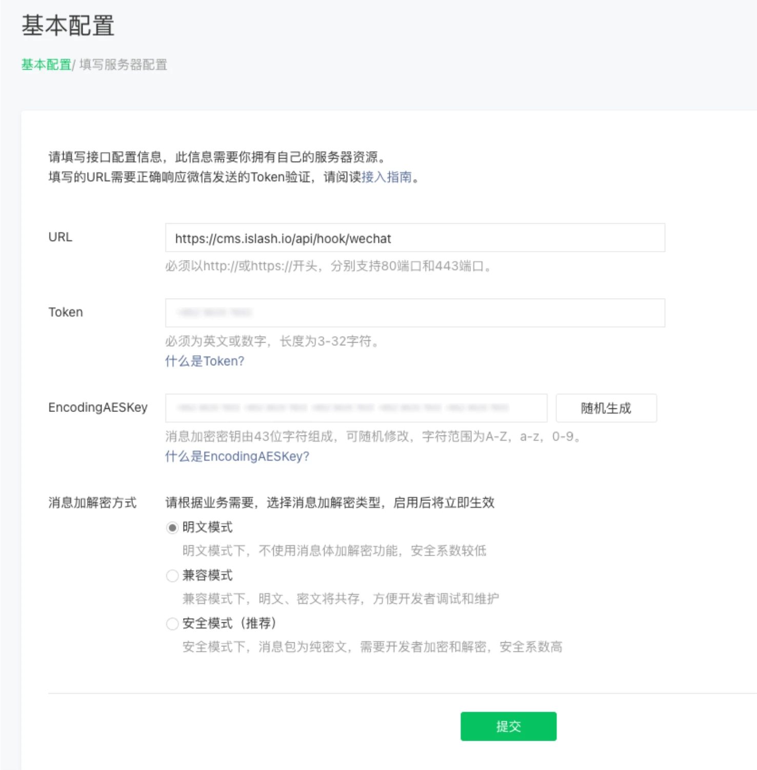Click the 安全模式 description text
Screen dimensions: 757x770
point(372,647)
